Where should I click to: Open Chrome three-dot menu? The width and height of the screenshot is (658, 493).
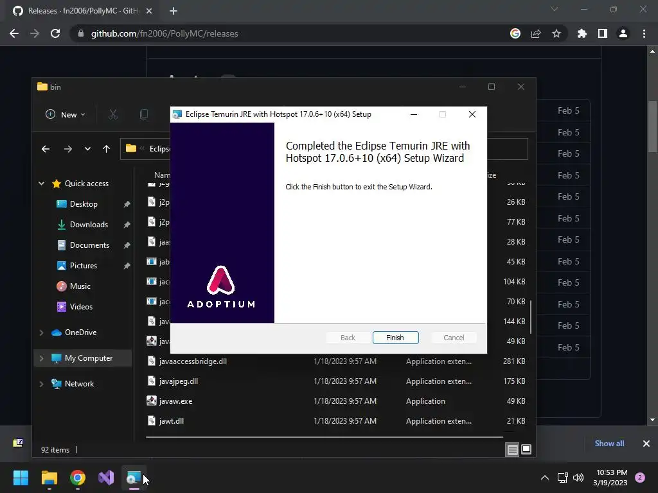[644, 33]
